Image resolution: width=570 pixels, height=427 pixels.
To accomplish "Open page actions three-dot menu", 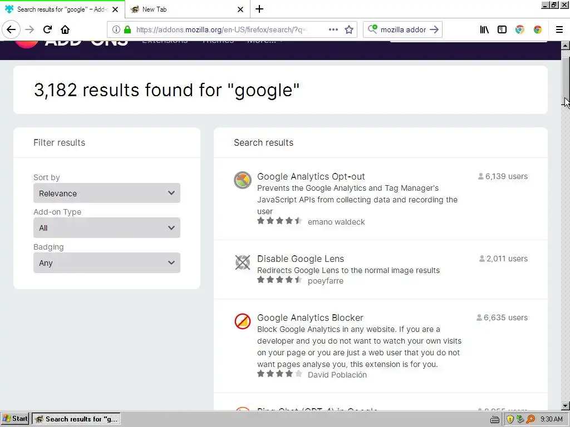I will tap(333, 29).
